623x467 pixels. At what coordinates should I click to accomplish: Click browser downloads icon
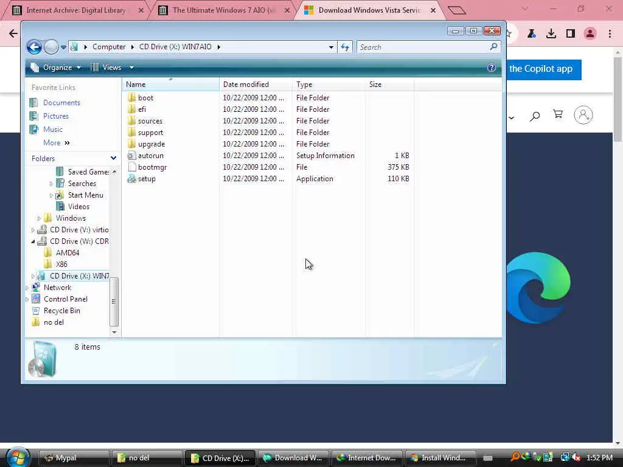551,34
